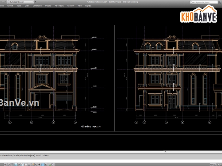Toggle Quick Properties in status bar
Viewport: 222px width, 166px height.
46,165
